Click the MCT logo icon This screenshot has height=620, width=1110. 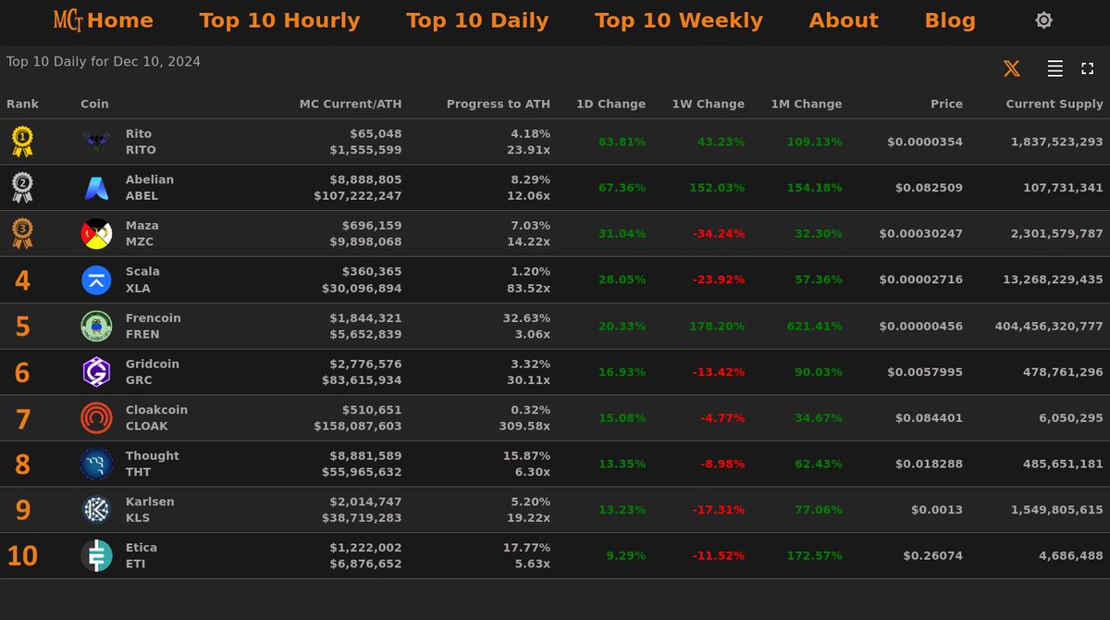pyautogui.click(x=68, y=20)
